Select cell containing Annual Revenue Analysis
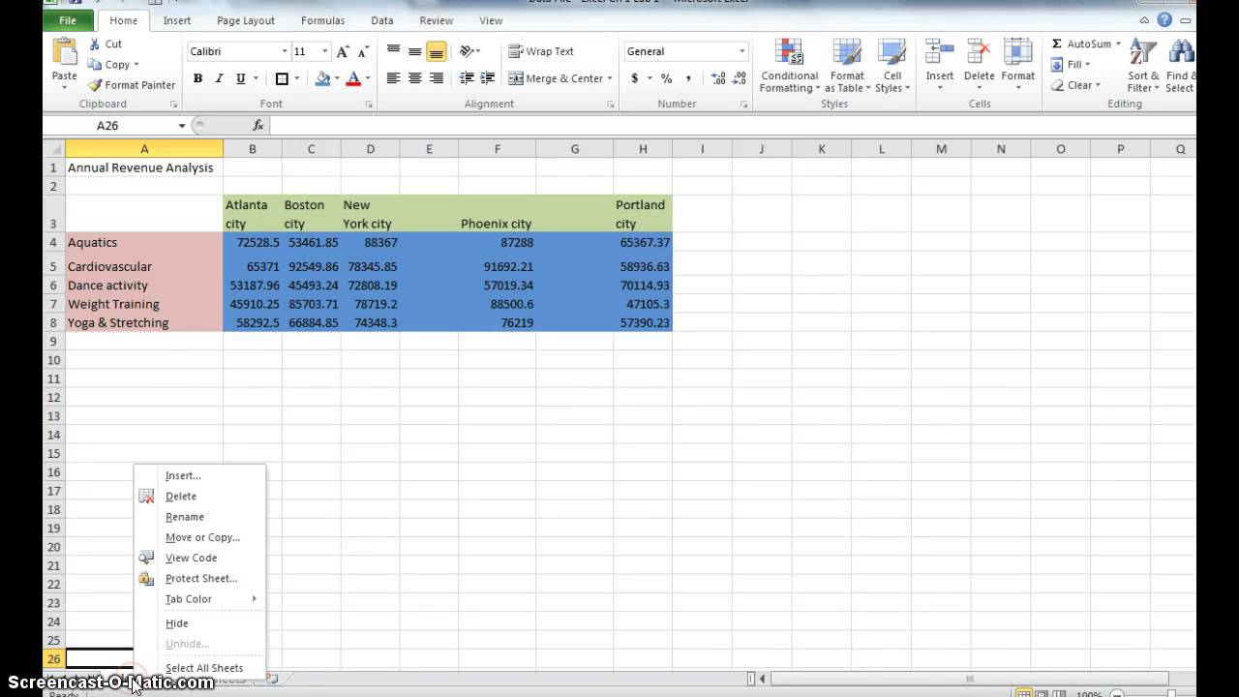The width and height of the screenshot is (1239, 697). [144, 167]
